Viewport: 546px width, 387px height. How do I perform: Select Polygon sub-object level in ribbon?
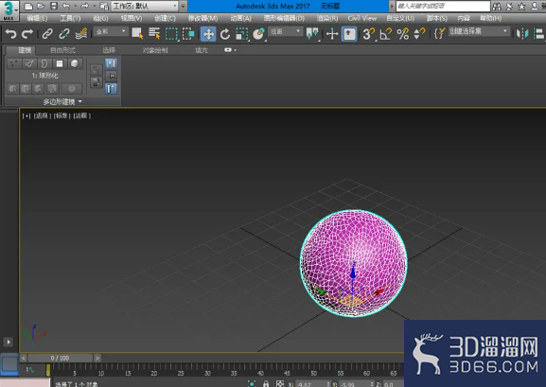click(60, 63)
